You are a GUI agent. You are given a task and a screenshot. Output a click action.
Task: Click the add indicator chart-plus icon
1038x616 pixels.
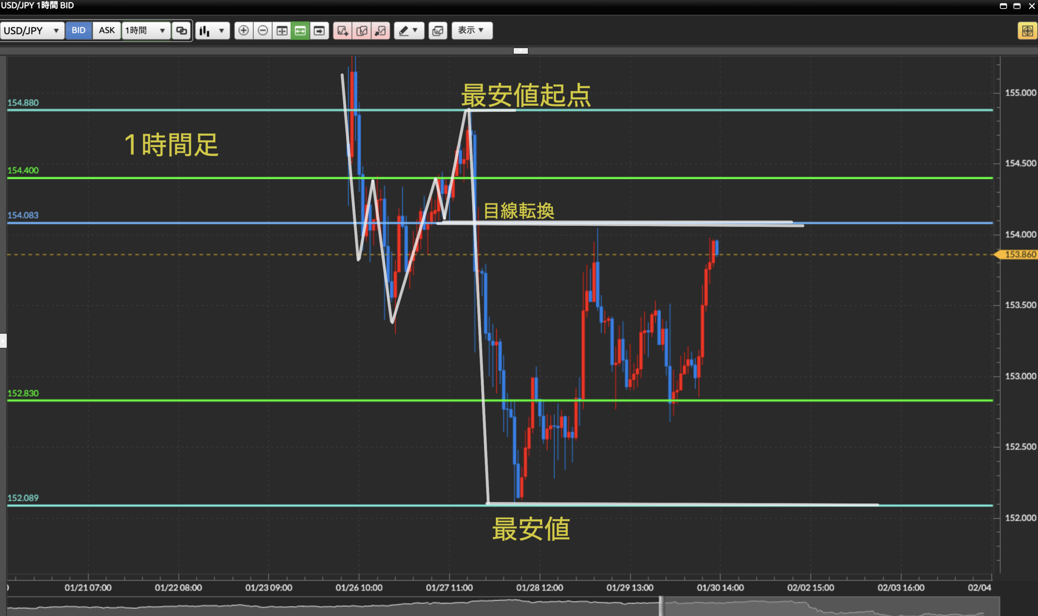click(x=343, y=30)
